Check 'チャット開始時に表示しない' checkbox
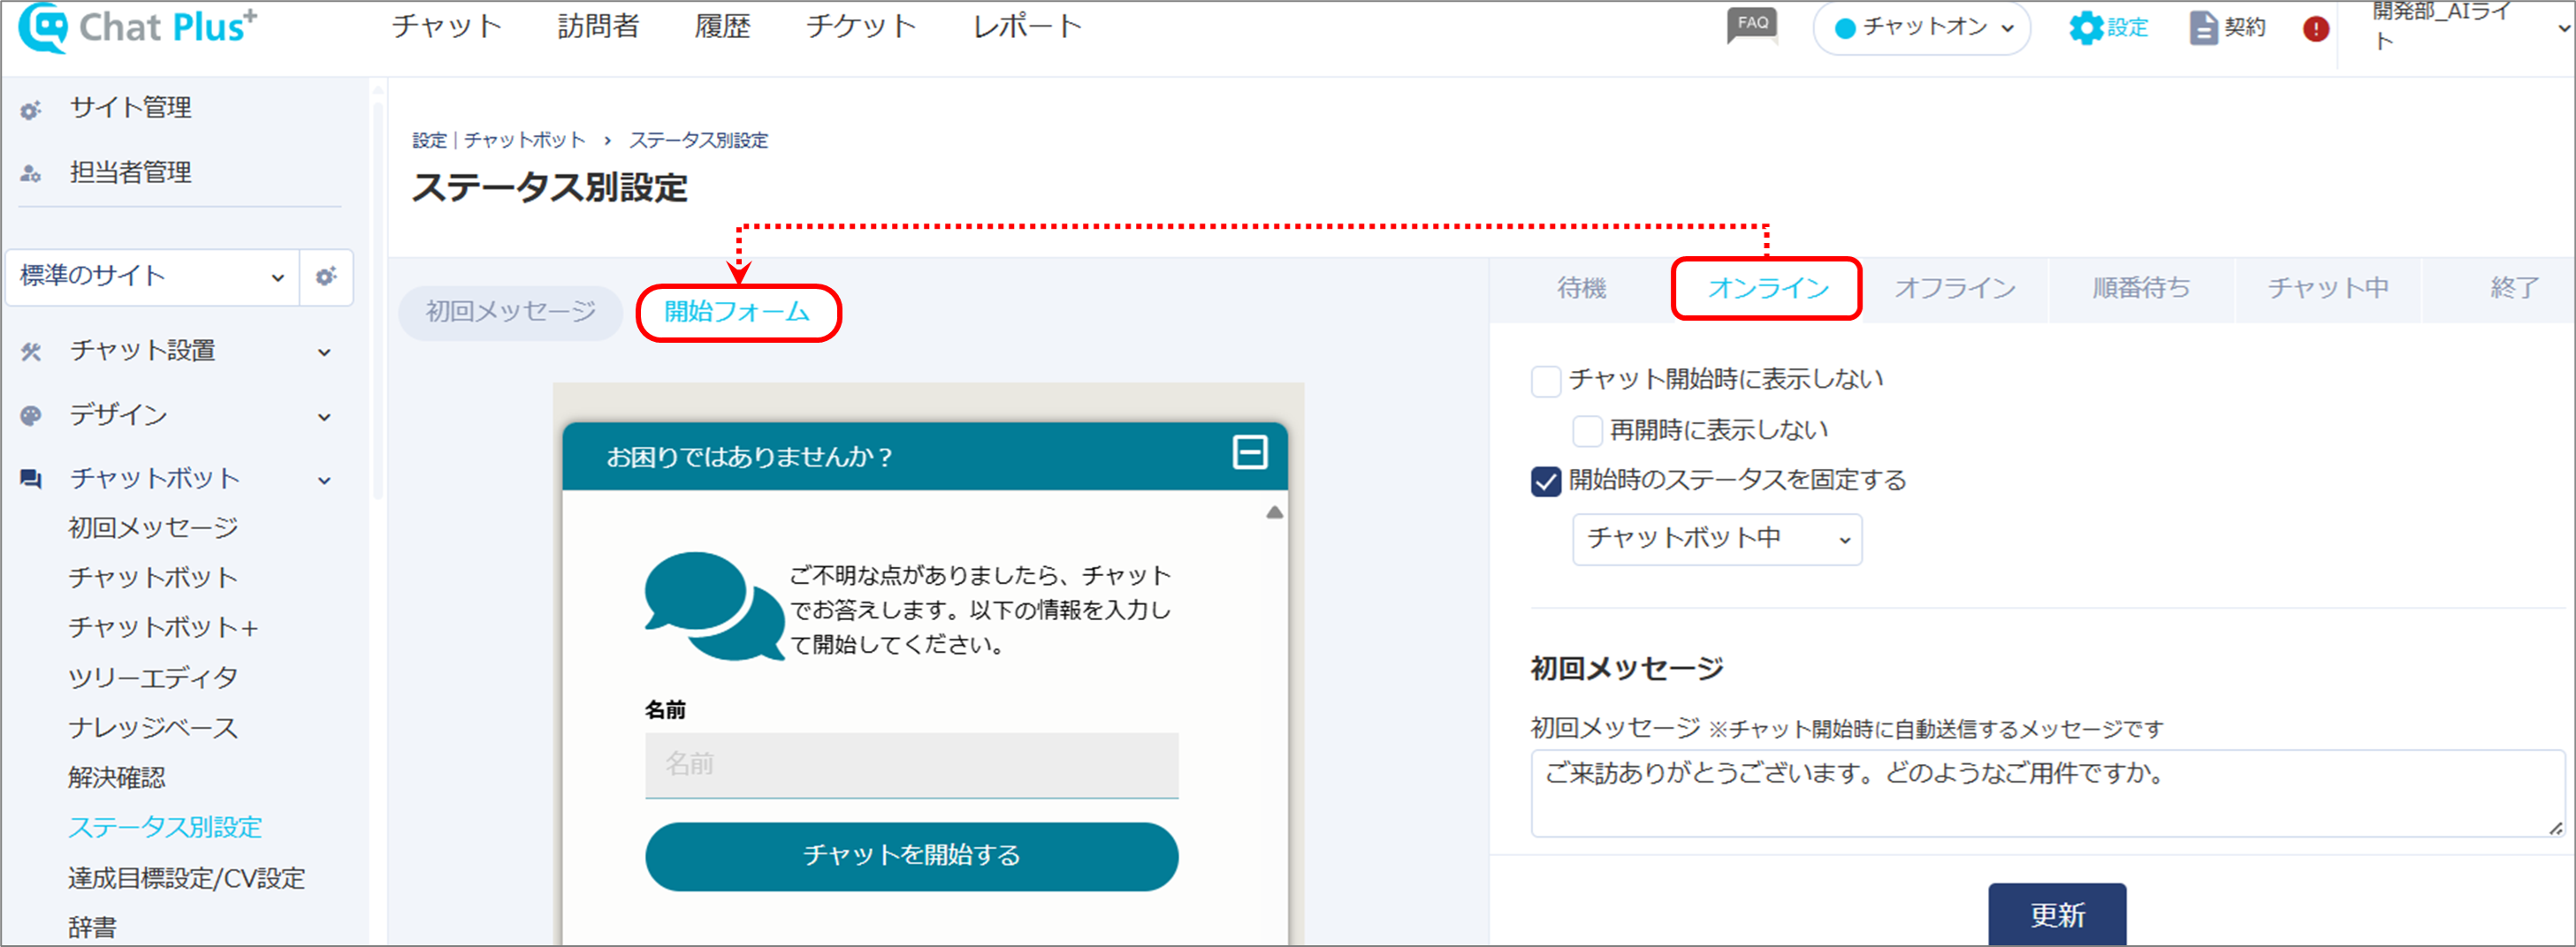Screen dimensions: 2576x947 pos(1546,381)
